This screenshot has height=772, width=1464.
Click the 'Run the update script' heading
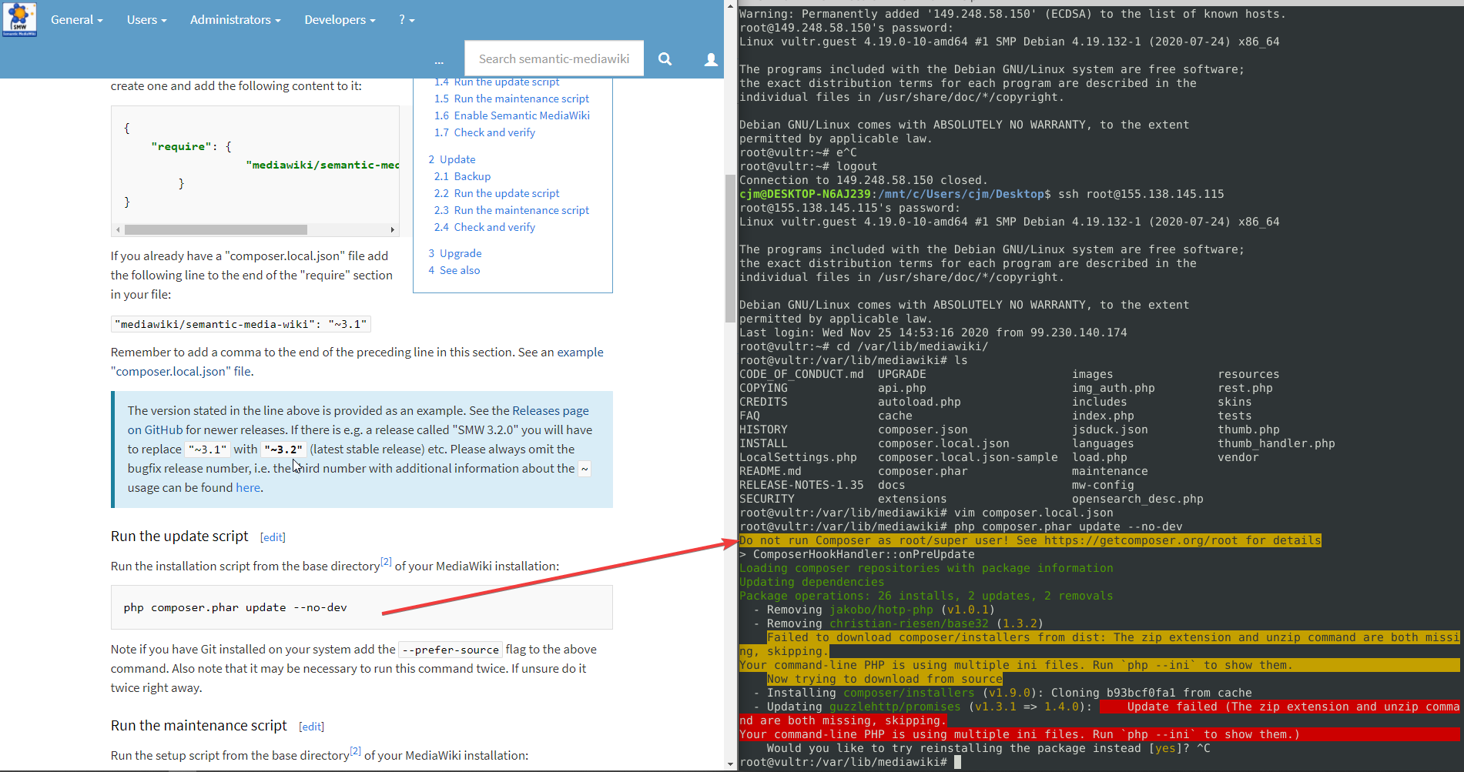(x=179, y=536)
